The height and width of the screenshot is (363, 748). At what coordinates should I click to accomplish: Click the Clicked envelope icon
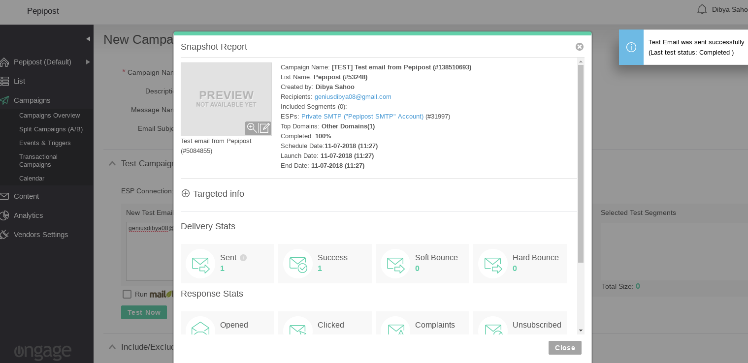pos(298,326)
